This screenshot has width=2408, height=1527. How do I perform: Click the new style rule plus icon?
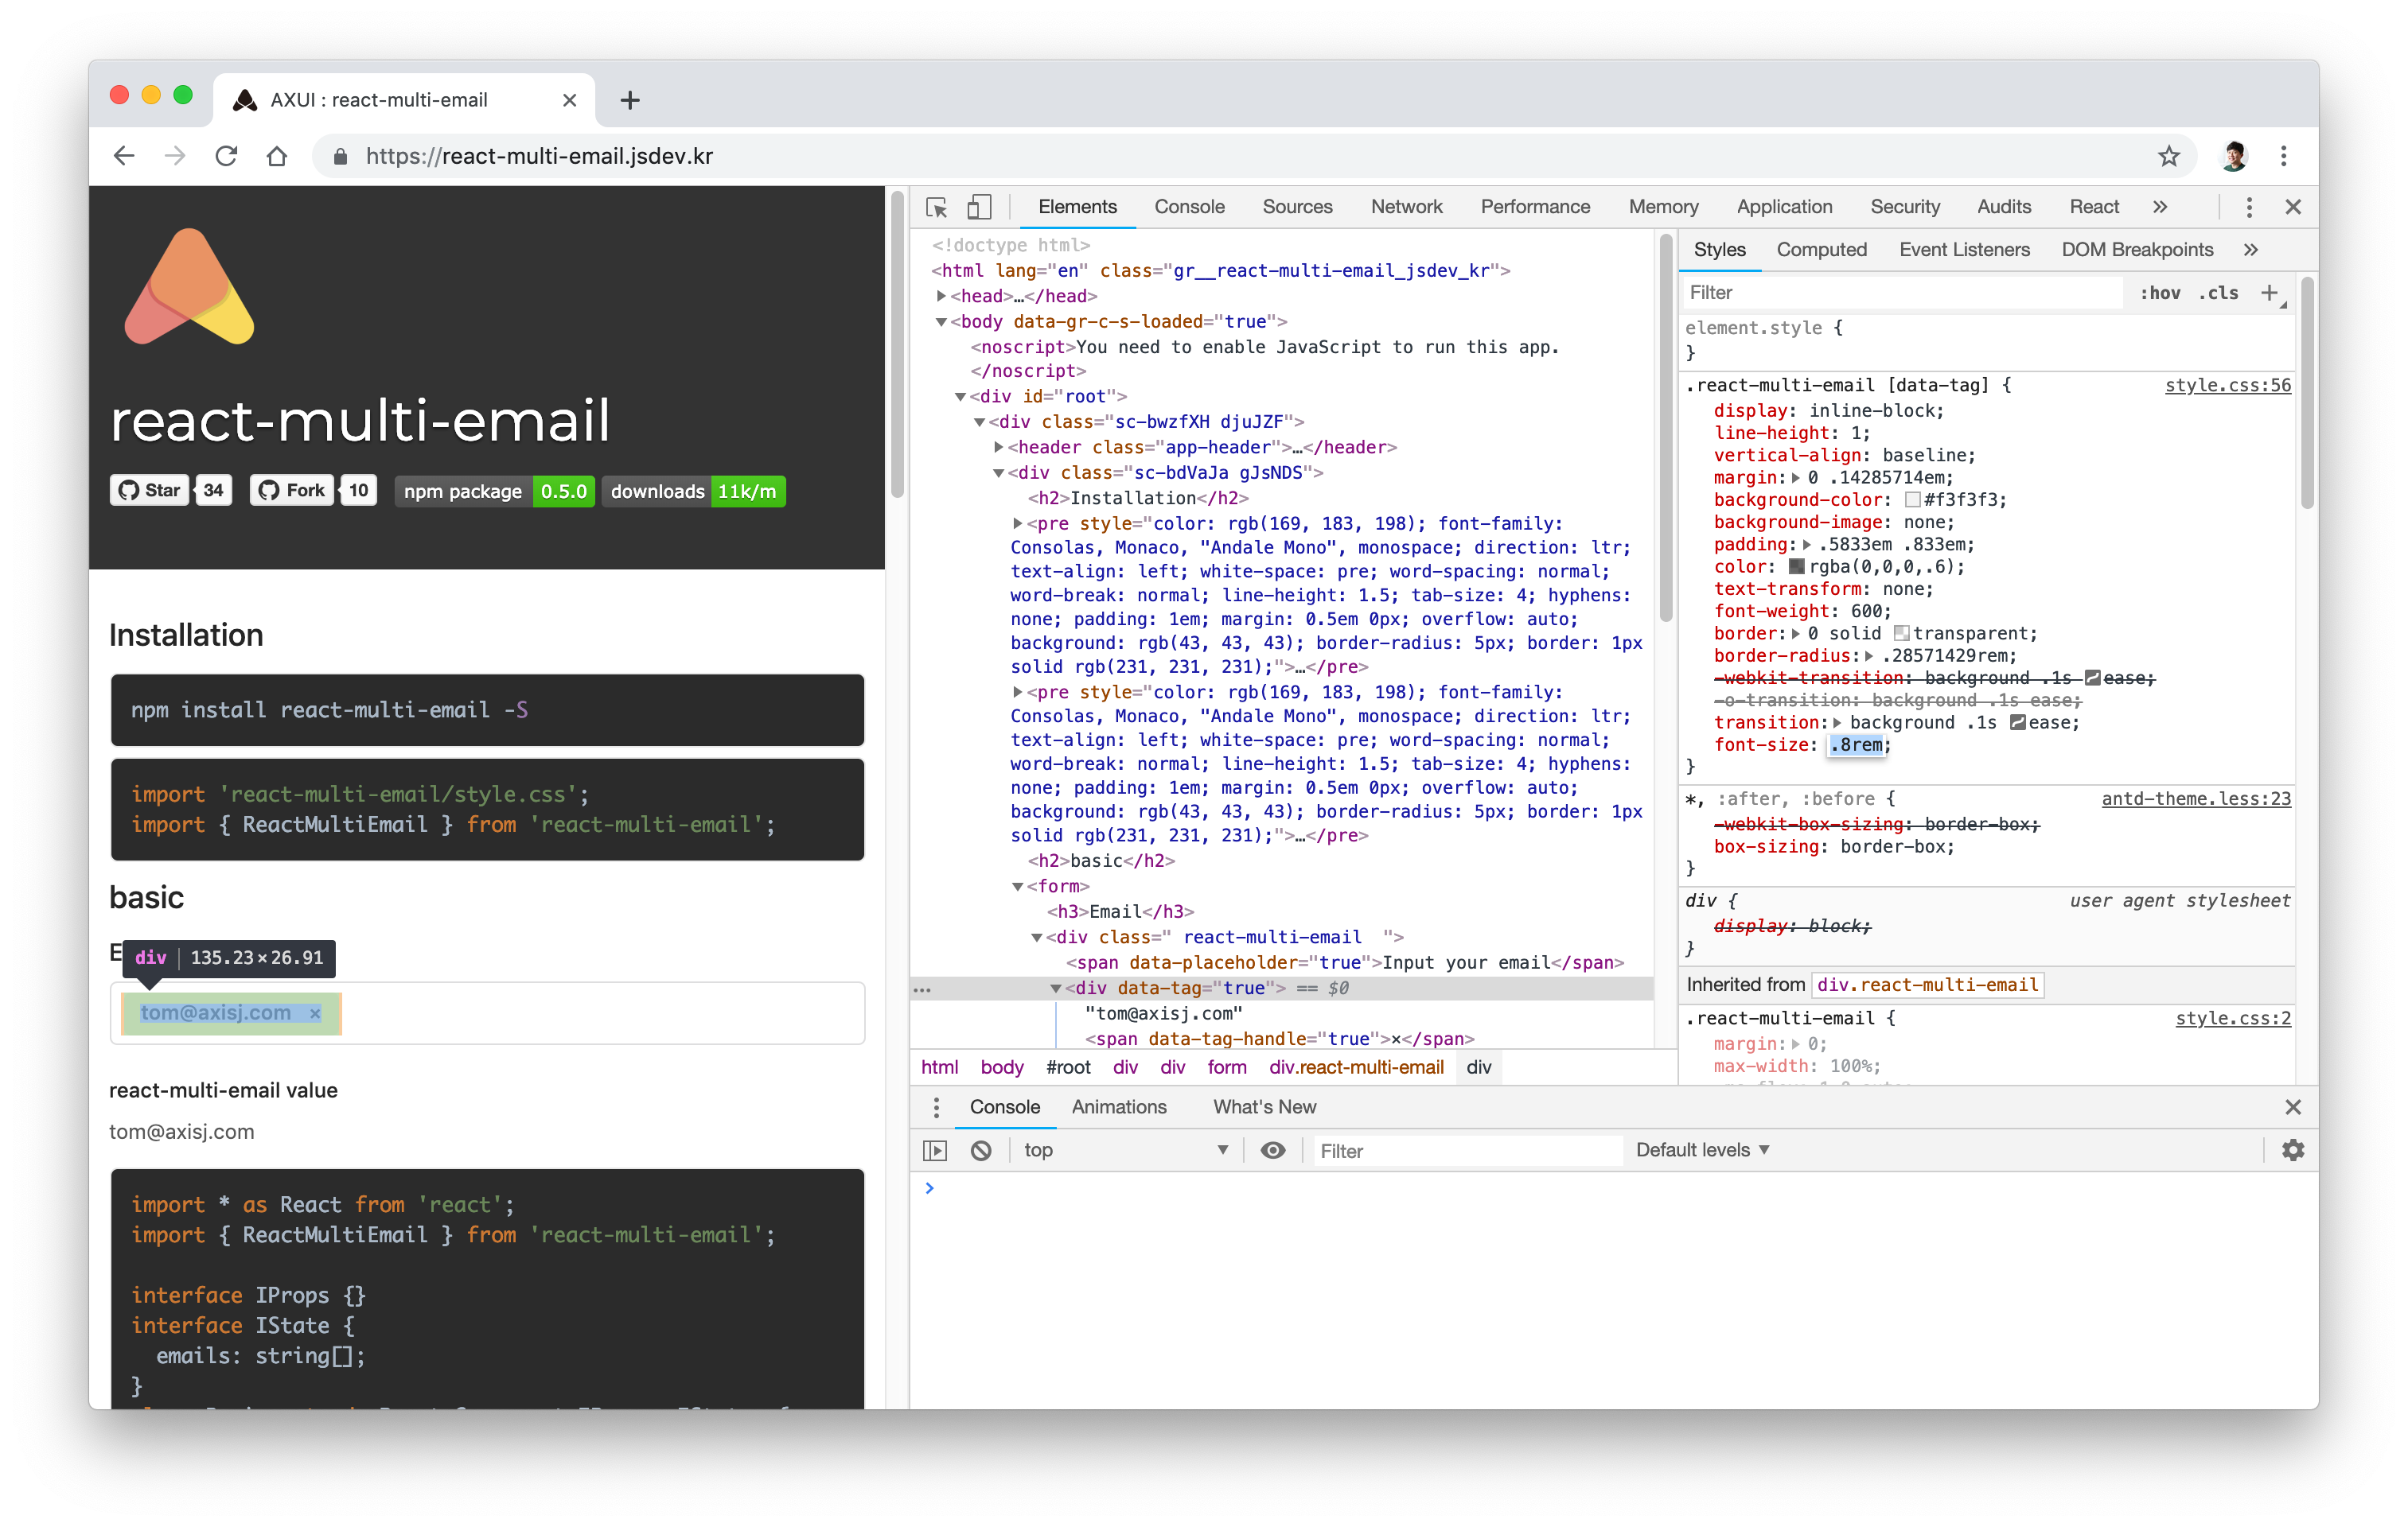pyautogui.click(x=2270, y=293)
